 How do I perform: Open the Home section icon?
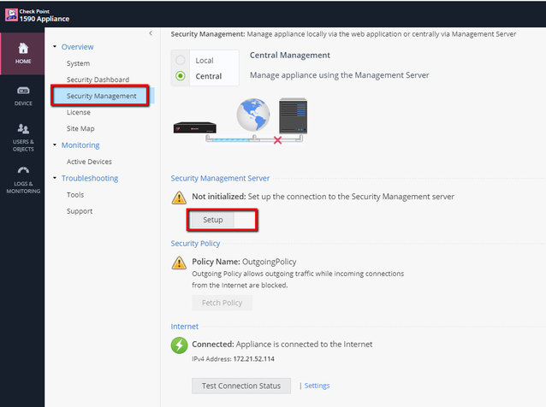pyautogui.click(x=23, y=49)
